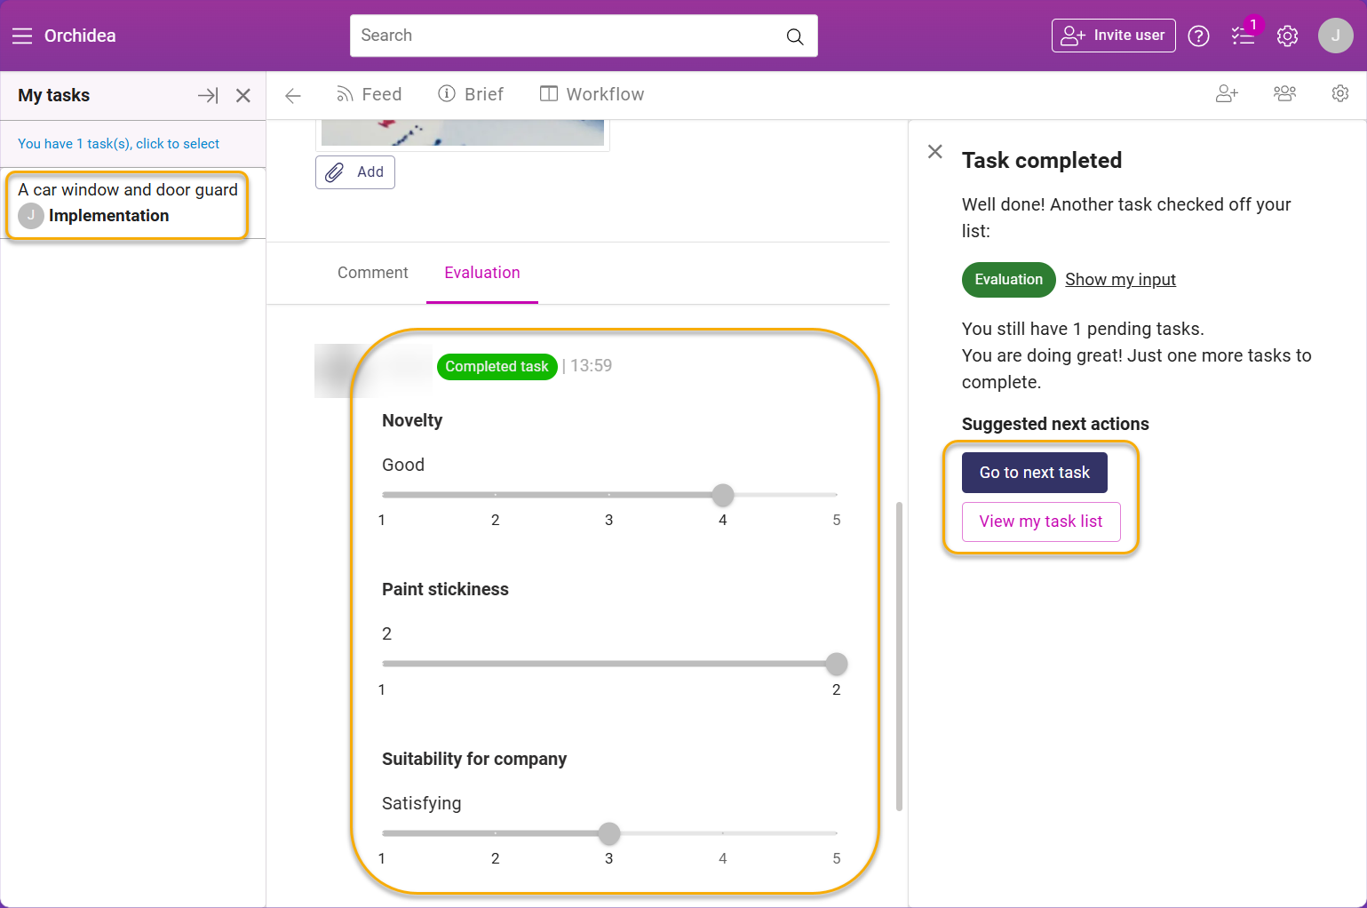The width and height of the screenshot is (1367, 908).
Task: Open the Comment tab
Action: coord(373,273)
